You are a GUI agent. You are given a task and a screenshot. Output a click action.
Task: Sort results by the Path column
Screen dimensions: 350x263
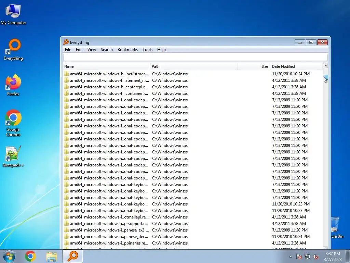click(x=193, y=66)
